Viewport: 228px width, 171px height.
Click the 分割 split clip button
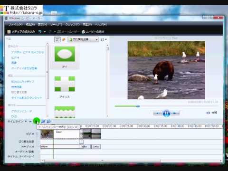point(211,113)
